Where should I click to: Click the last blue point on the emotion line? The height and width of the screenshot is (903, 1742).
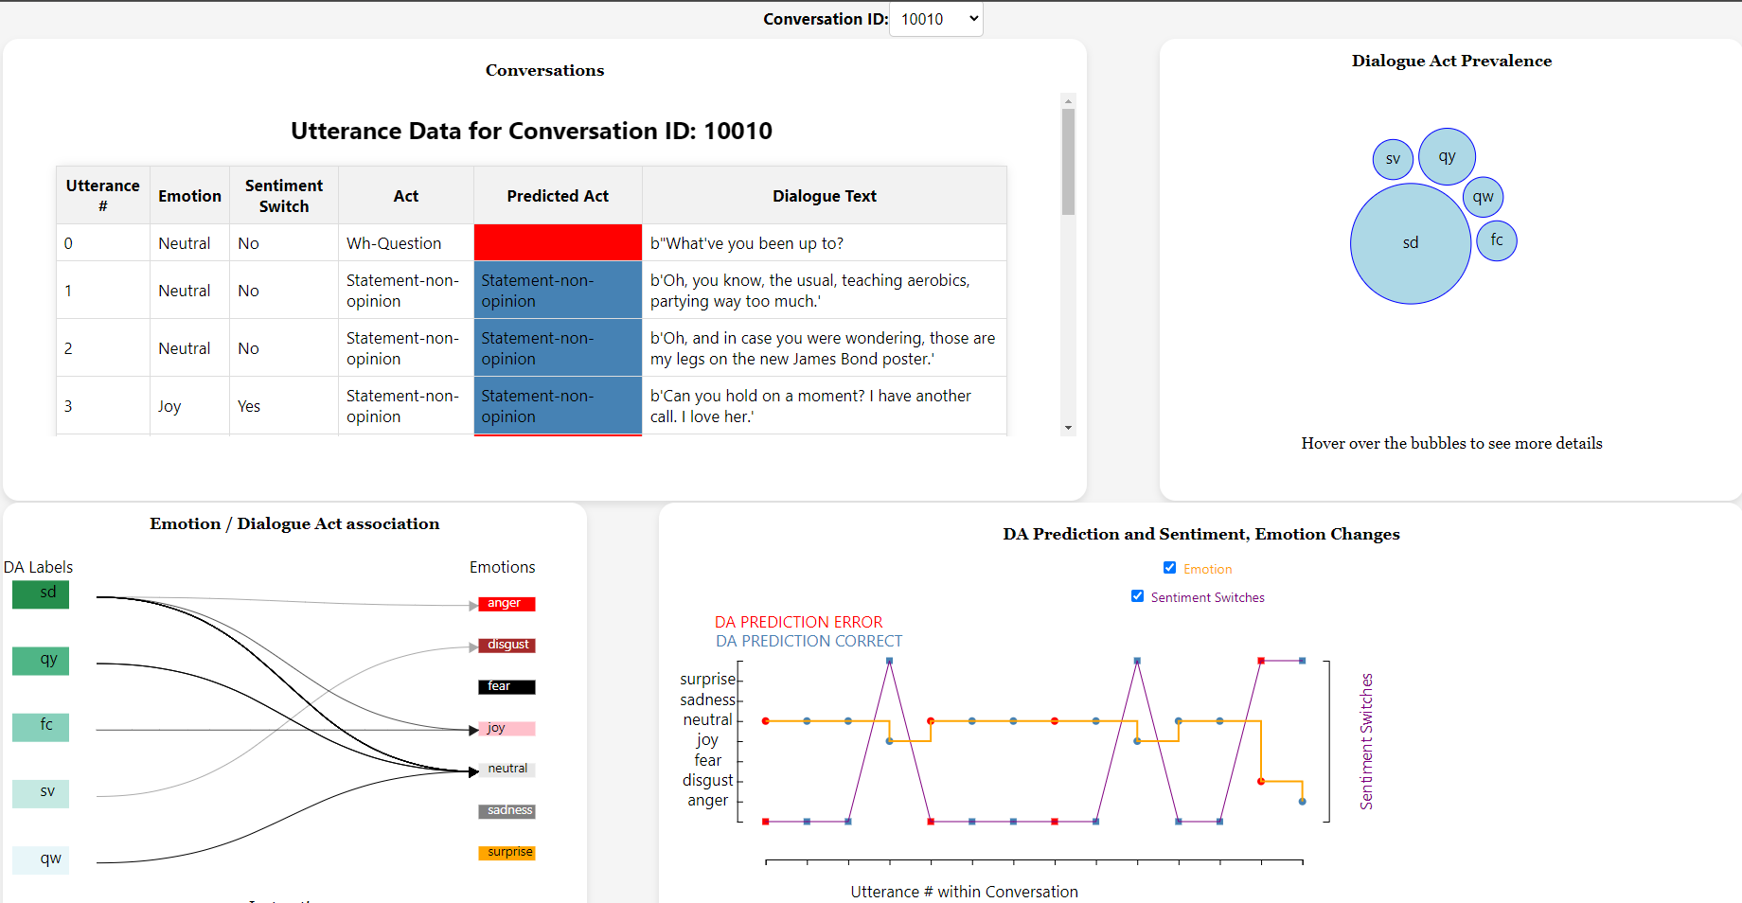tap(1303, 802)
